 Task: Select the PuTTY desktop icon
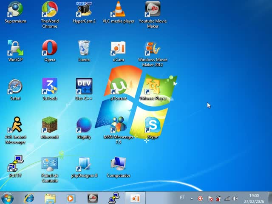click(x=15, y=164)
